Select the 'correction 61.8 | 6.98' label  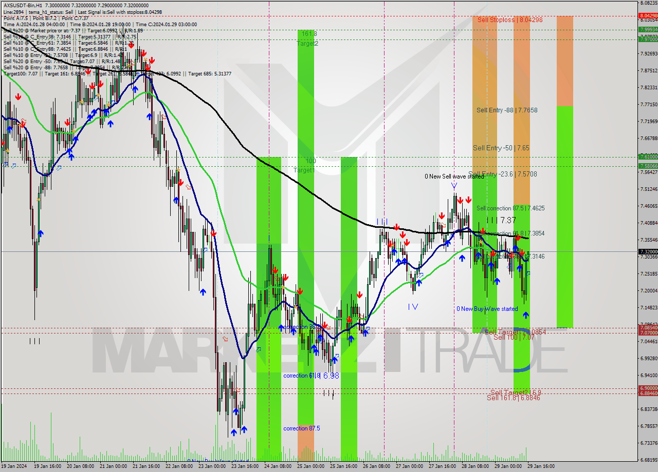click(311, 376)
